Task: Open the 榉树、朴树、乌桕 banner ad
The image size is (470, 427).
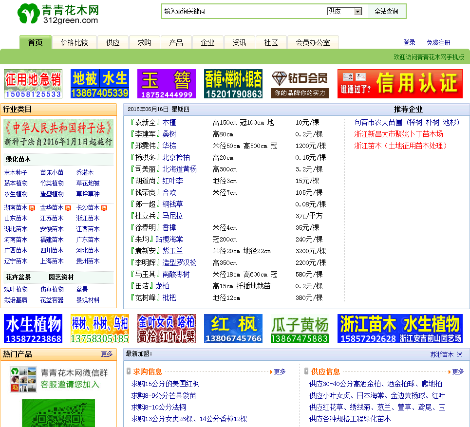Action: 100,329
